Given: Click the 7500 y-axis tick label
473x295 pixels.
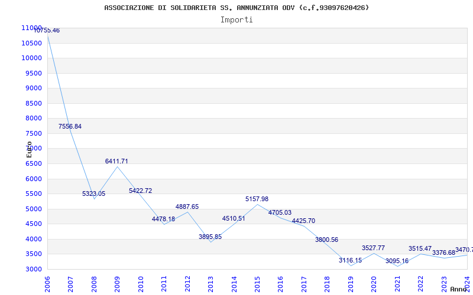Looking at the screenshot, I should tap(33, 134).
